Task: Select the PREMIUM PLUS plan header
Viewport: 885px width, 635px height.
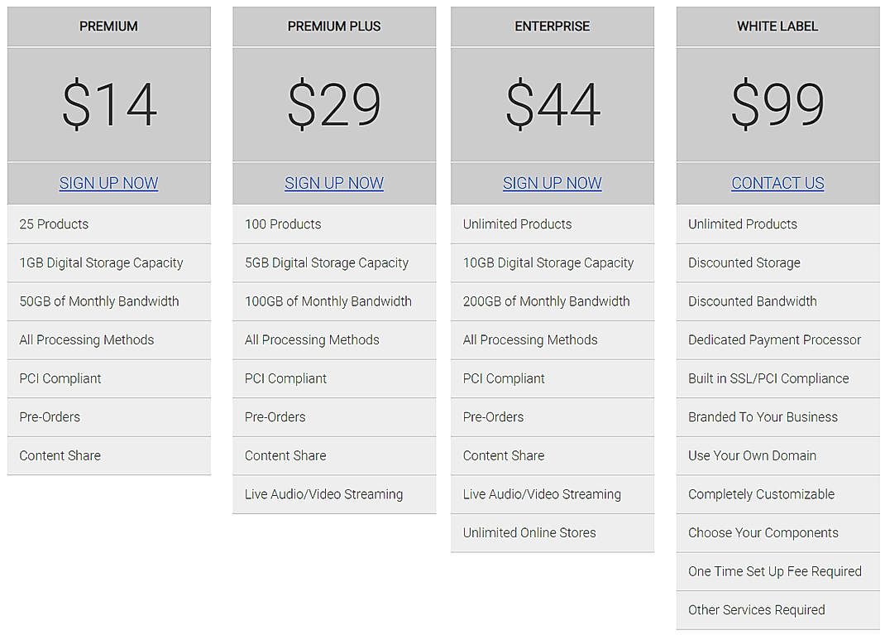Action: pos(334,26)
